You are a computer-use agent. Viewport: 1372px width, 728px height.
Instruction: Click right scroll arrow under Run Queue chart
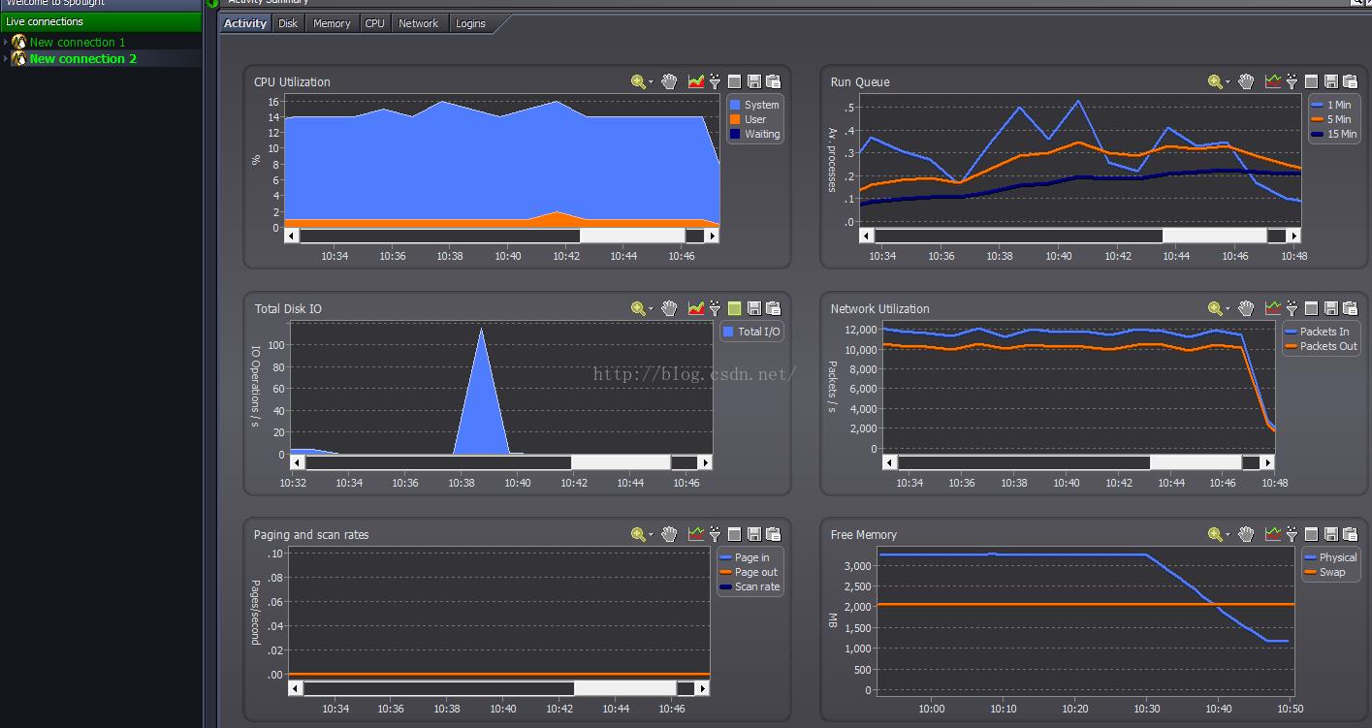point(1293,236)
